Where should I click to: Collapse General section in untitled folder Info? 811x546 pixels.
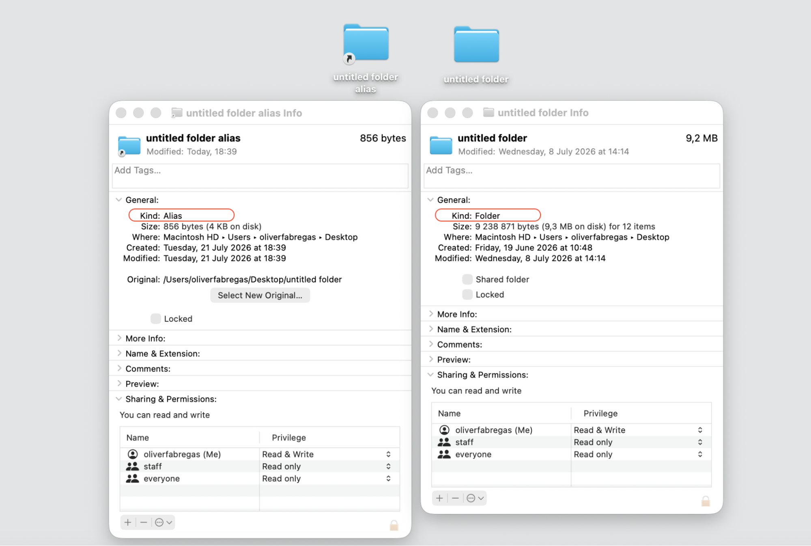[x=430, y=200]
